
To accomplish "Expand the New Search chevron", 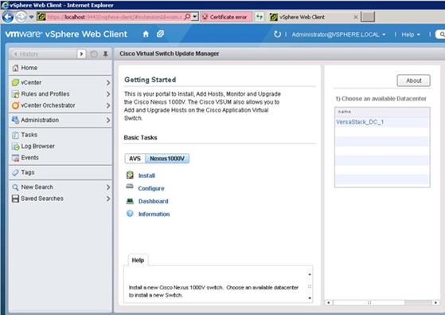I will pos(108,187).
